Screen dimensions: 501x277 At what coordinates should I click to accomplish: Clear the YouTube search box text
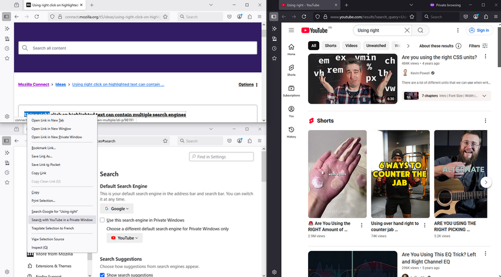(407, 30)
